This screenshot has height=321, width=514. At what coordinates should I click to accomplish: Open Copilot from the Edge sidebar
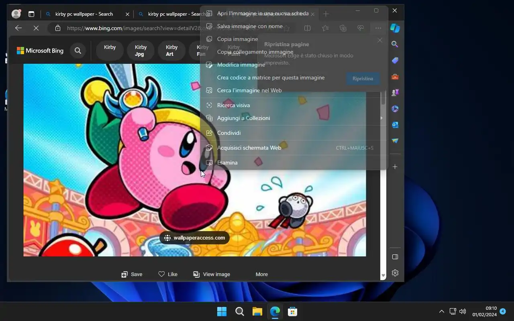[x=395, y=28]
